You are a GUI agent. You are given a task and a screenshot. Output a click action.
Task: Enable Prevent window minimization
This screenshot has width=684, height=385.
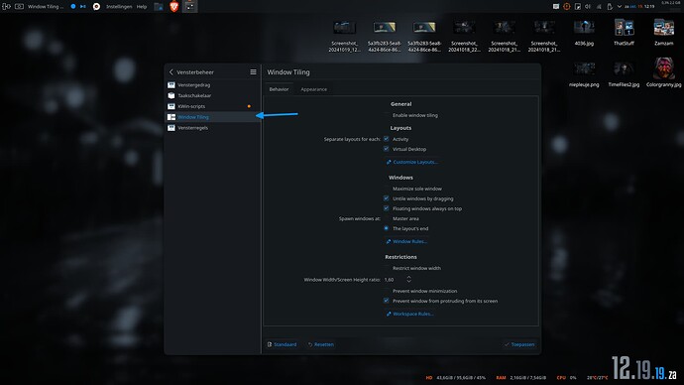click(386, 291)
